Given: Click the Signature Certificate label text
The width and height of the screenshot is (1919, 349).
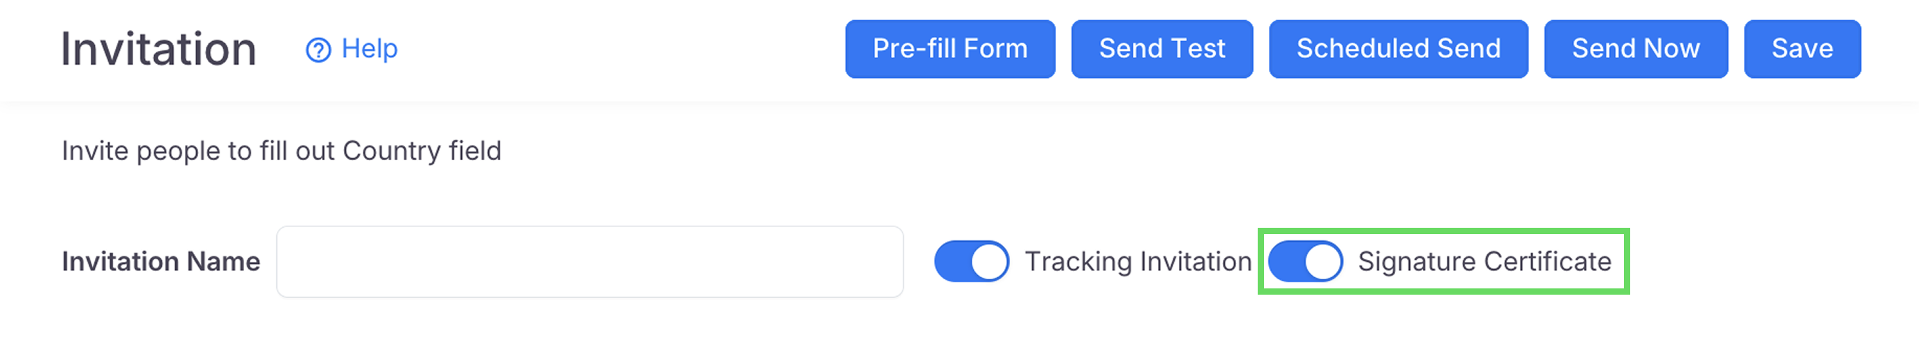Looking at the screenshot, I should pos(1484,262).
